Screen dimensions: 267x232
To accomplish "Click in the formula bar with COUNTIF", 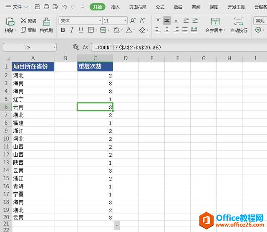I will point(179,47).
